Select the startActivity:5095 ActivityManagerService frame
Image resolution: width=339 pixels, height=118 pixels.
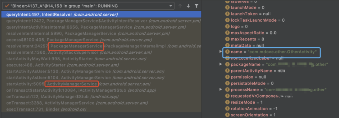(x=101, y=84)
